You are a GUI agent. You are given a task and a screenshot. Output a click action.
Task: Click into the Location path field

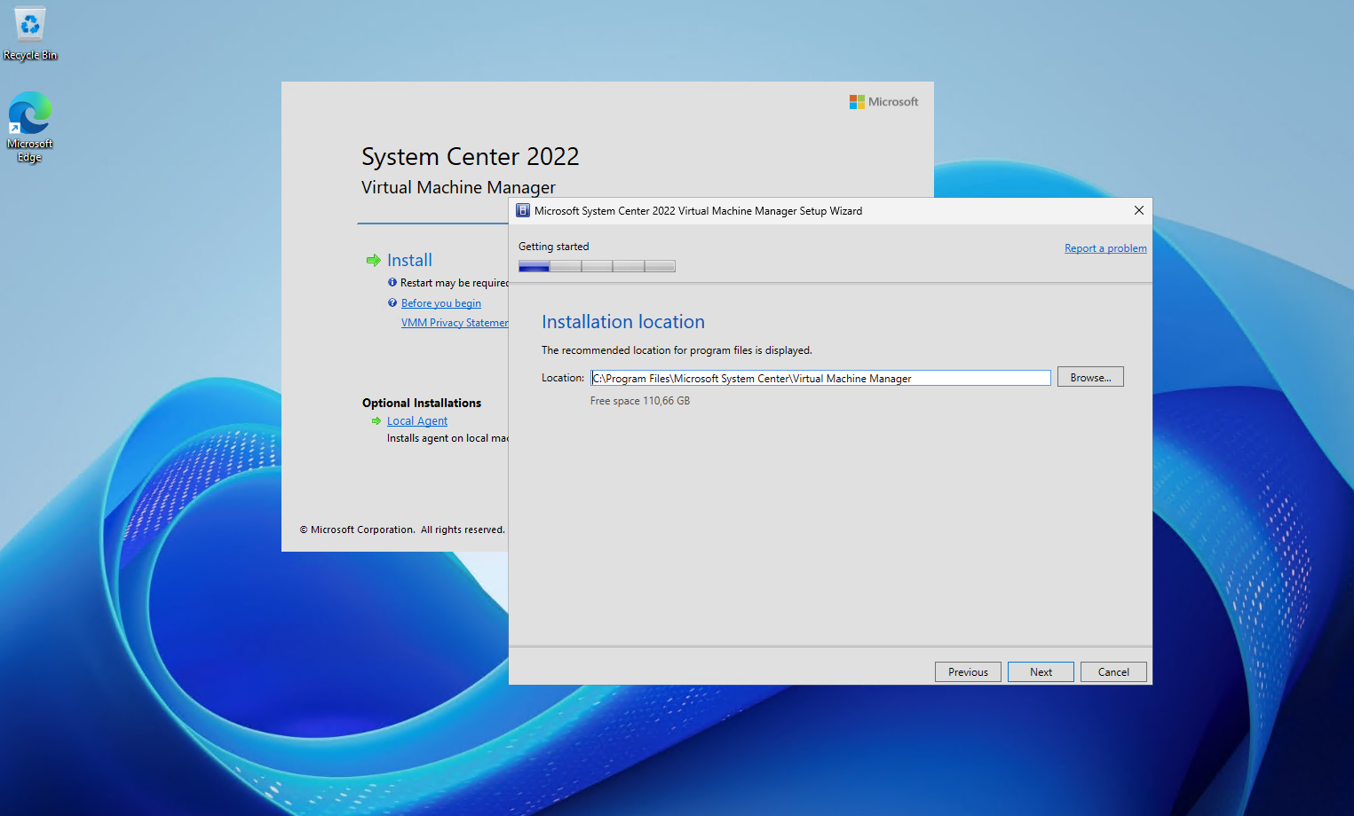point(820,378)
